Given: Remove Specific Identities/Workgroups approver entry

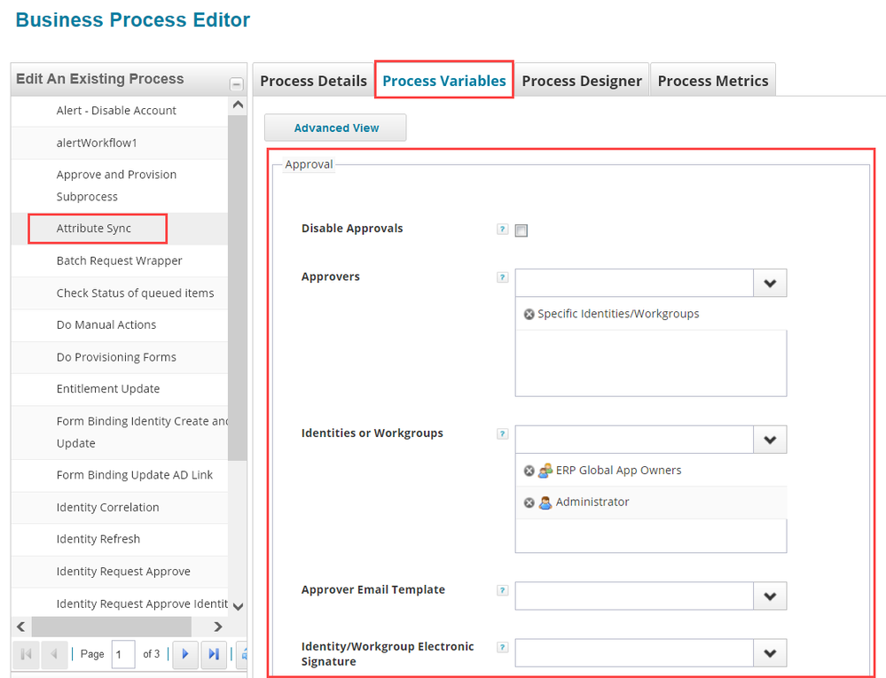Looking at the screenshot, I should [x=529, y=315].
